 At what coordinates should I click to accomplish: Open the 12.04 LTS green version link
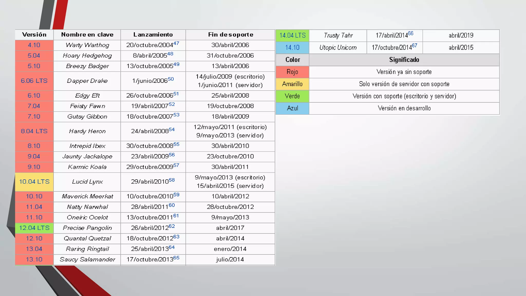(34, 228)
